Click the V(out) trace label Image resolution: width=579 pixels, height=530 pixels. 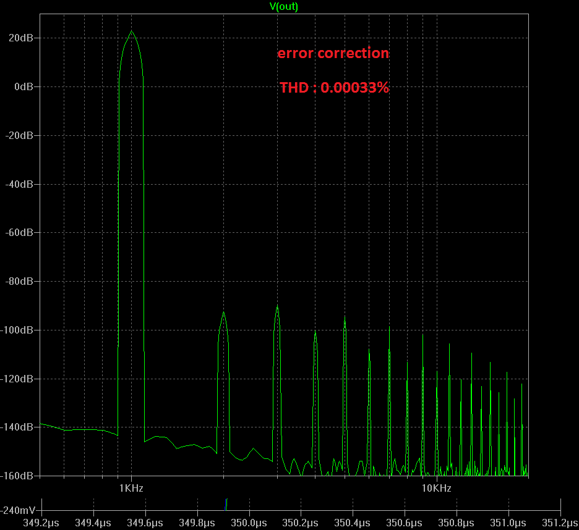click(283, 6)
